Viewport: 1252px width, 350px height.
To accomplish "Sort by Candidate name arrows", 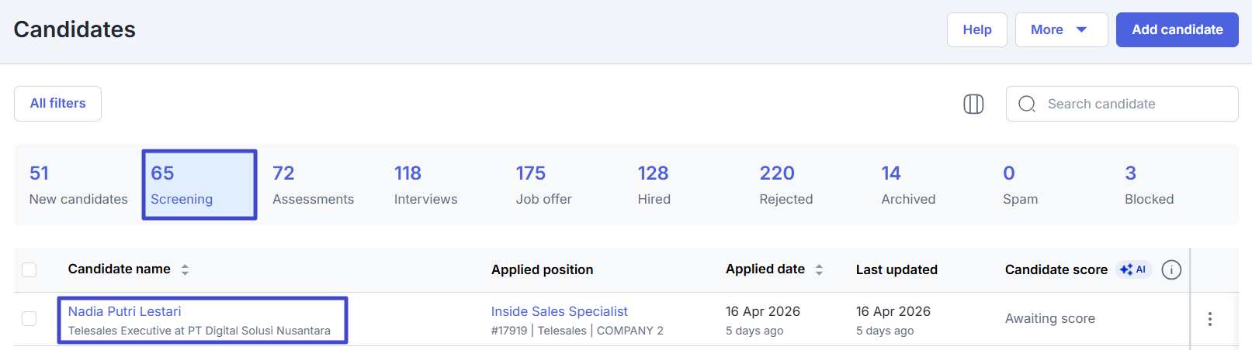I will [185, 269].
